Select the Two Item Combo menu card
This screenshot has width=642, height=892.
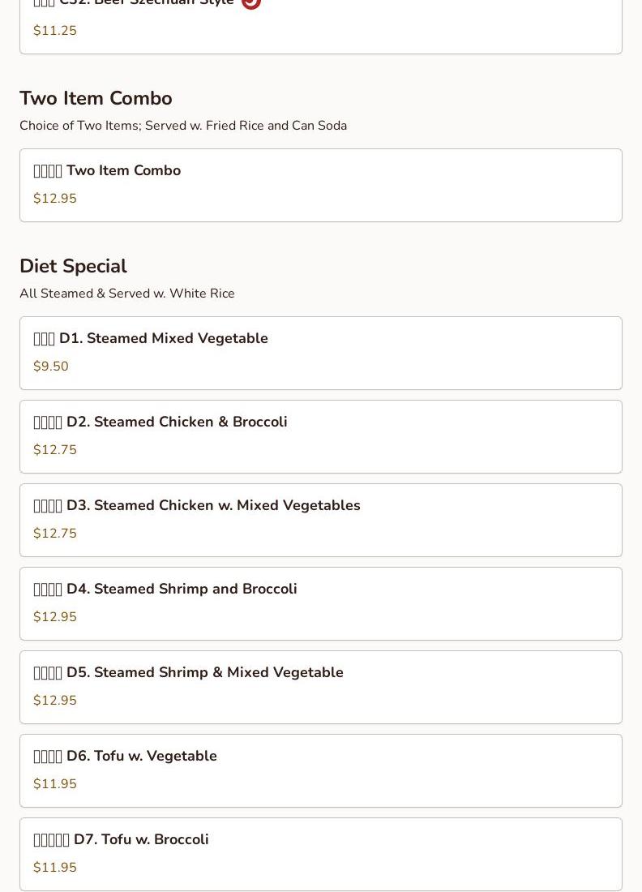[320, 185]
